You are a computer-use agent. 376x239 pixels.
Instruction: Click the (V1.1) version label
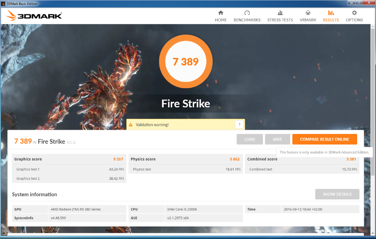click(x=71, y=142)
